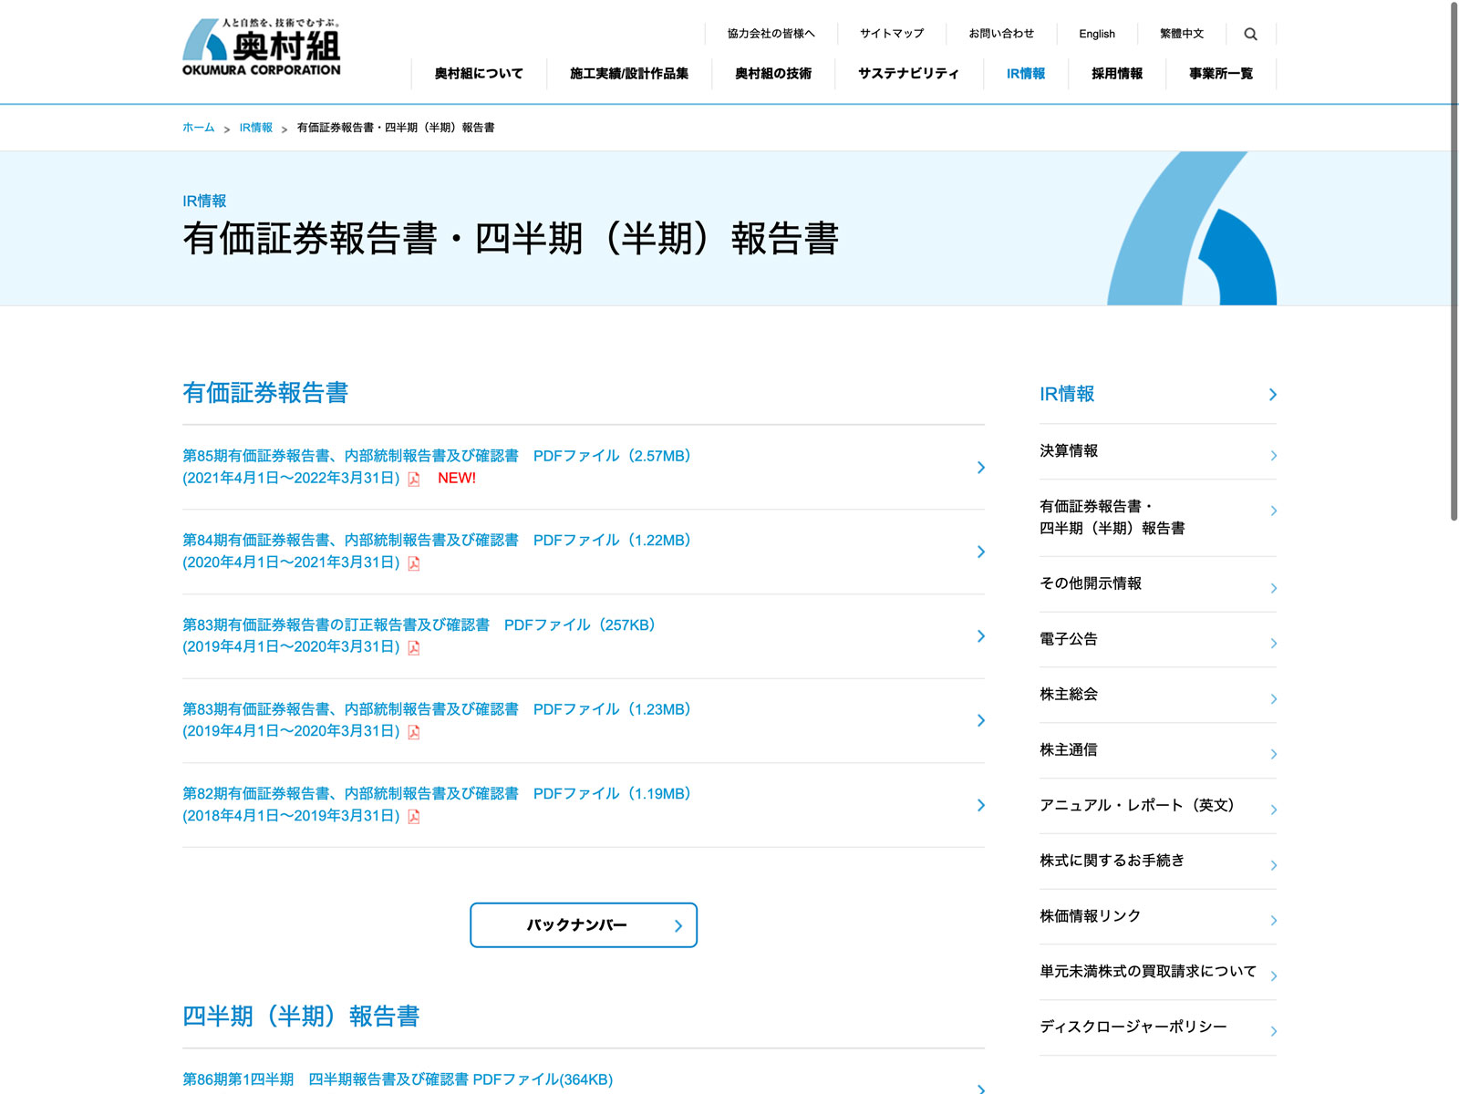Open the IR情報 main navigation menu
This screenshot has width=1459, height=1094.
tap(1025, 74)
